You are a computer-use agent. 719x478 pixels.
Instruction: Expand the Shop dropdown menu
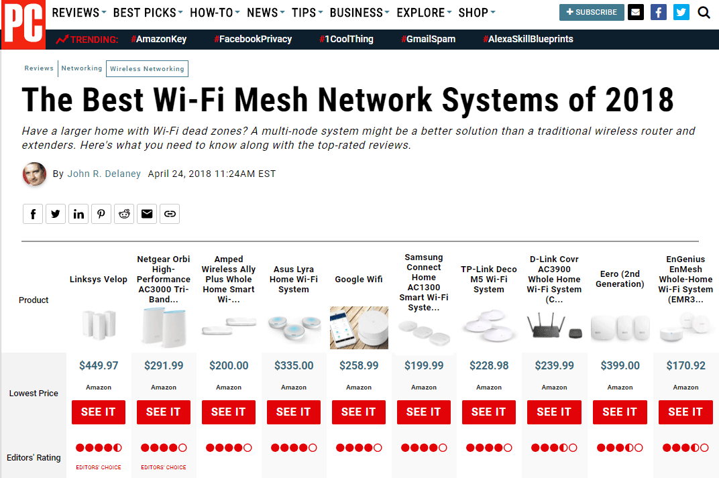pyautogui.click(x=477, y=13)
